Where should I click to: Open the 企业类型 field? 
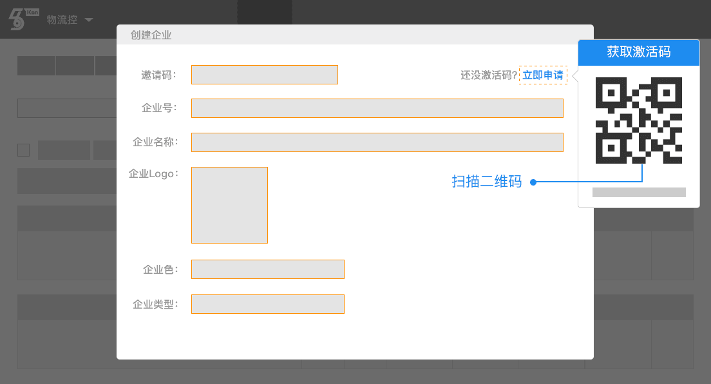click(268, 304)
